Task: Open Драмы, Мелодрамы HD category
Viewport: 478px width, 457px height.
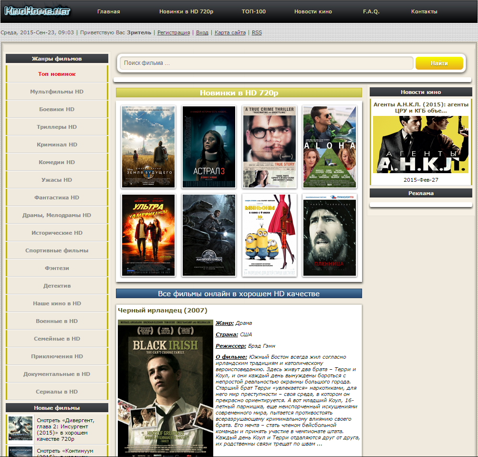Action: click(57, 215)
